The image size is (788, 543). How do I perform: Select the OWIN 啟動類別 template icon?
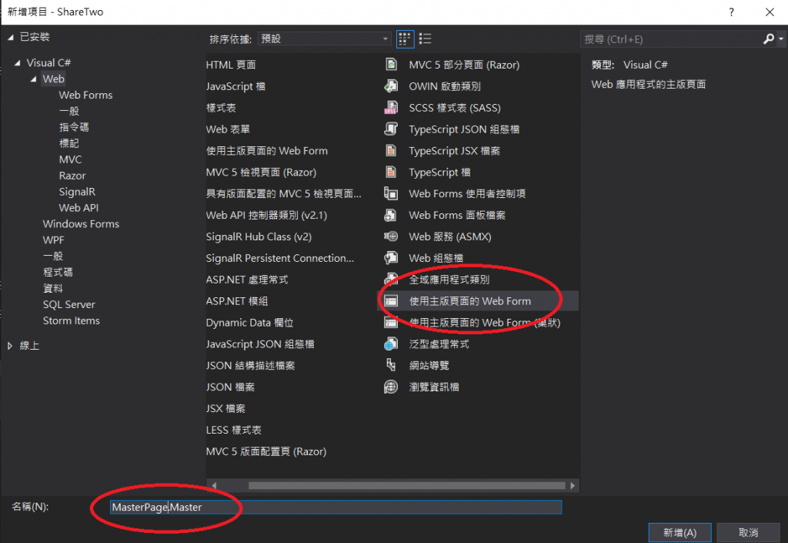391,86
